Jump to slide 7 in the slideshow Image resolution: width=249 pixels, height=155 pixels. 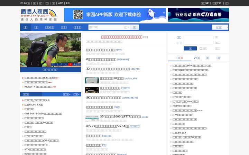(x=79, y=64)
